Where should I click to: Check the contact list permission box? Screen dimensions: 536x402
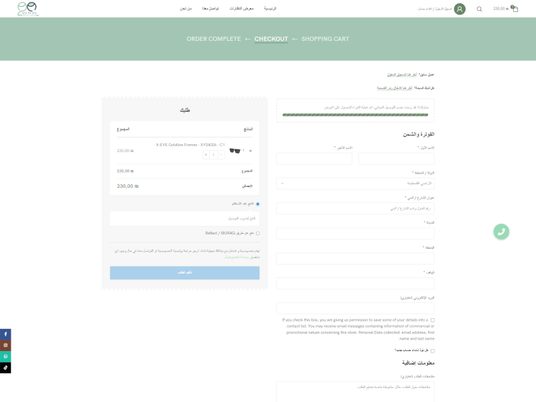[432, 320]
